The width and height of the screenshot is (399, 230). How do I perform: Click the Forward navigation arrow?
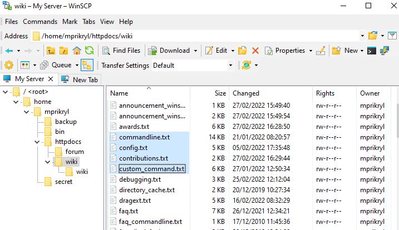coord(28,51)
